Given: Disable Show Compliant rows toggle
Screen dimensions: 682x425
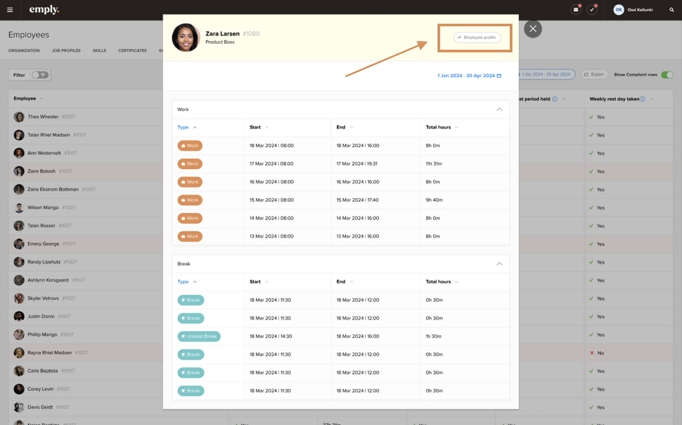Looking at the screenshot, I should pyautogui.click(x=667, y=75).
